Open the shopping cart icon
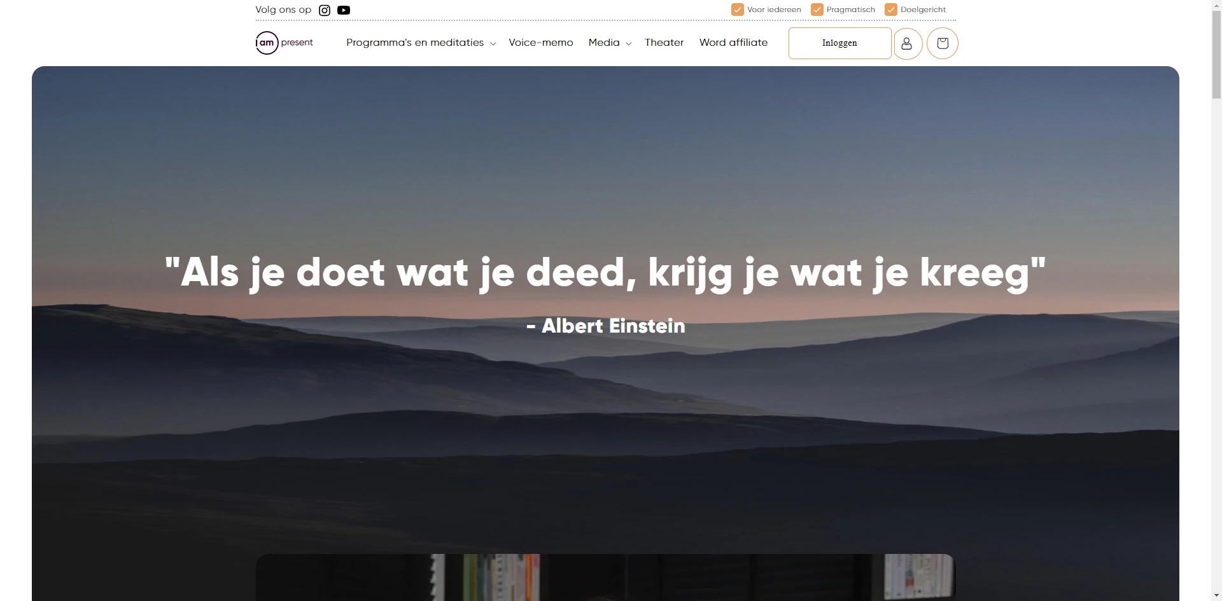Image resolution: width=1222 pixels, height=601 pixels. 943,43
